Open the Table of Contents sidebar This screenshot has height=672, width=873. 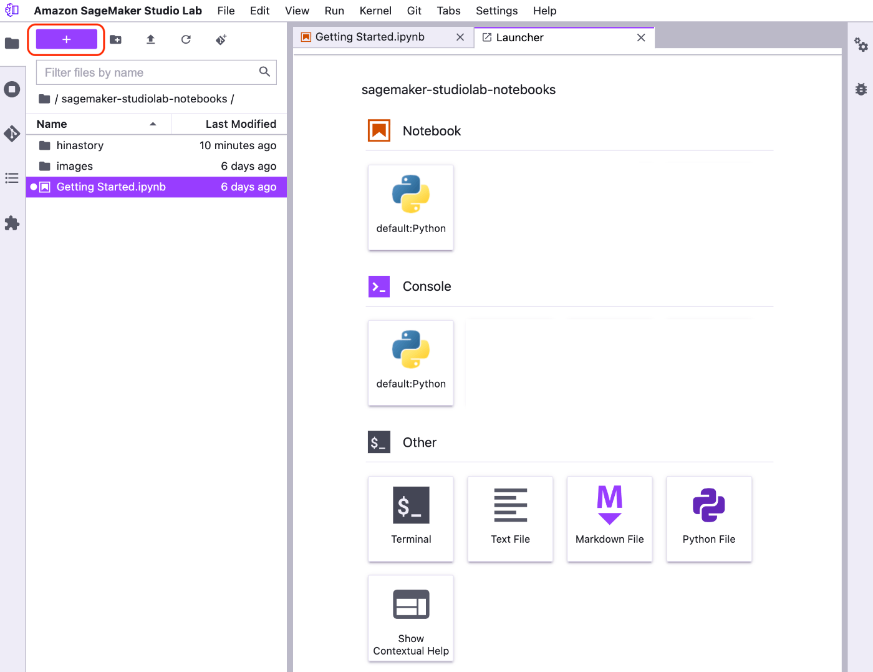12,178
